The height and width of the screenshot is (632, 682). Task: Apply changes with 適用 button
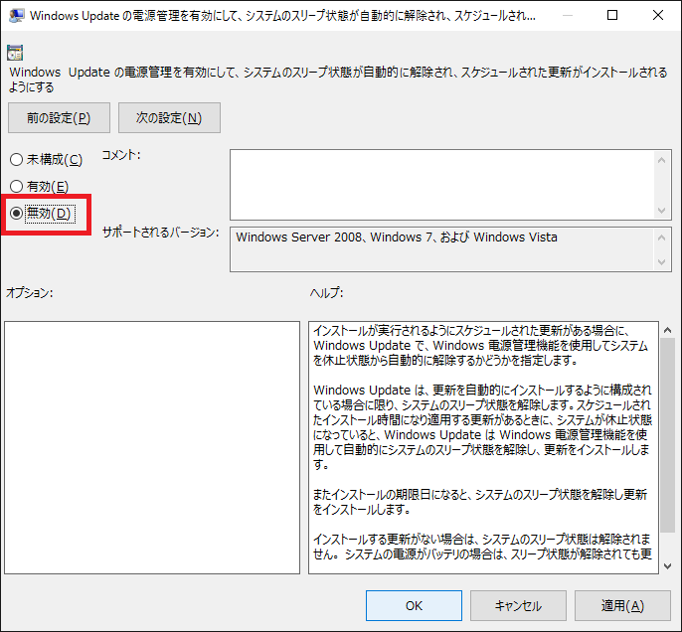pos(622,605)
